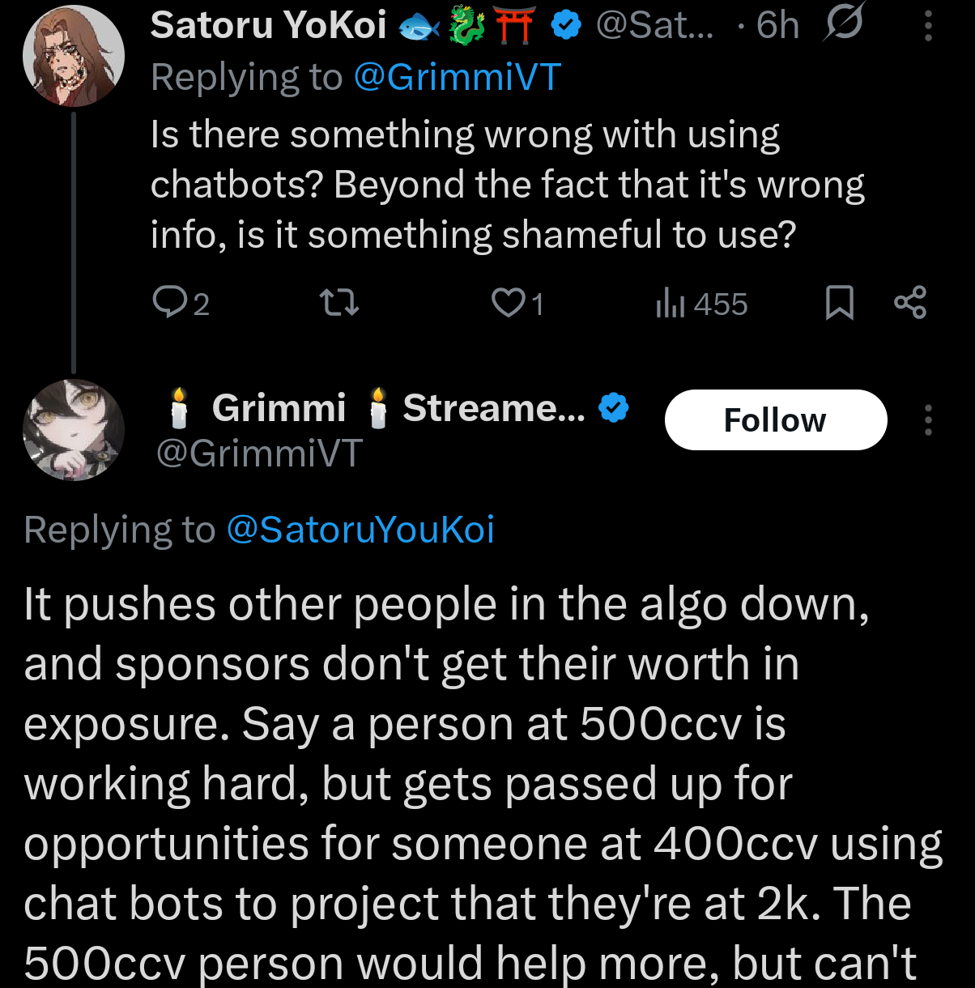Bookmark Satoru YoKoi's tweet
975x988 pixels.
pyautogui.click(x=839, y=304)
